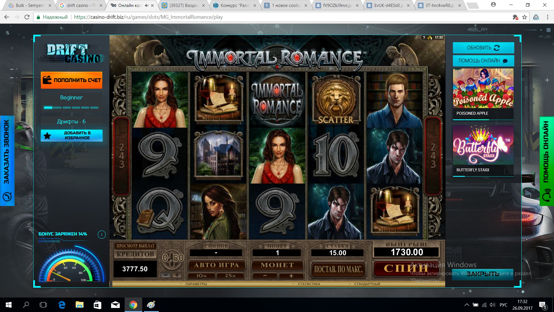
Task: Open Microsoft Store from taskbar
Action: [x=98, y=305]
